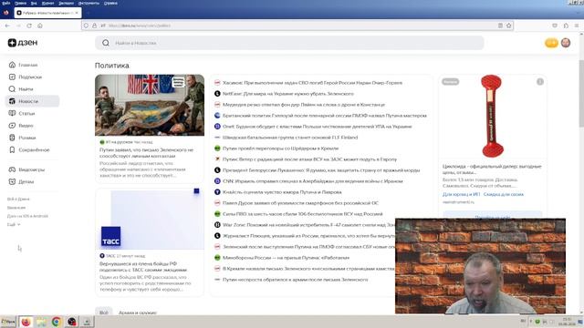
Task: Open the Журнал menu
Action: [x=47, y=3]
